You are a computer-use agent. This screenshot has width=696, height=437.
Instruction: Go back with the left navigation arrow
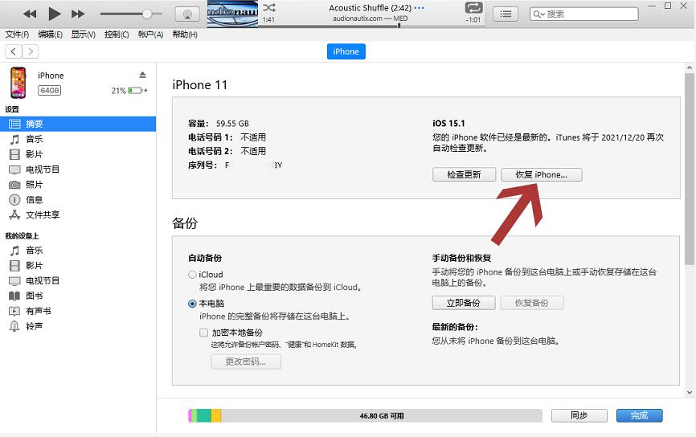[14, 51]
